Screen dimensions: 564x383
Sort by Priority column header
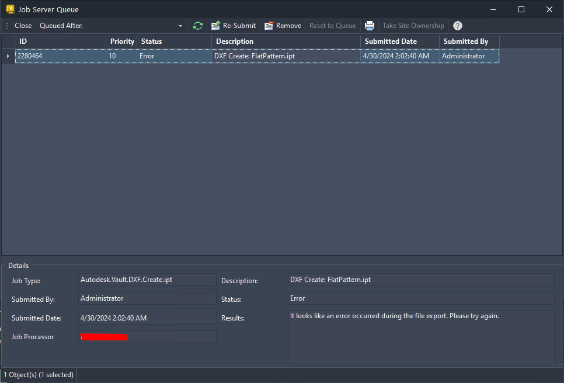pos(121,41)
